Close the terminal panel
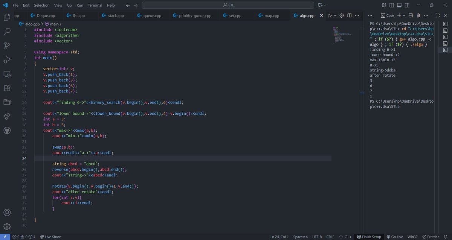Image resolution: width=452 pixels, height=240 pixels. (445, 15)
